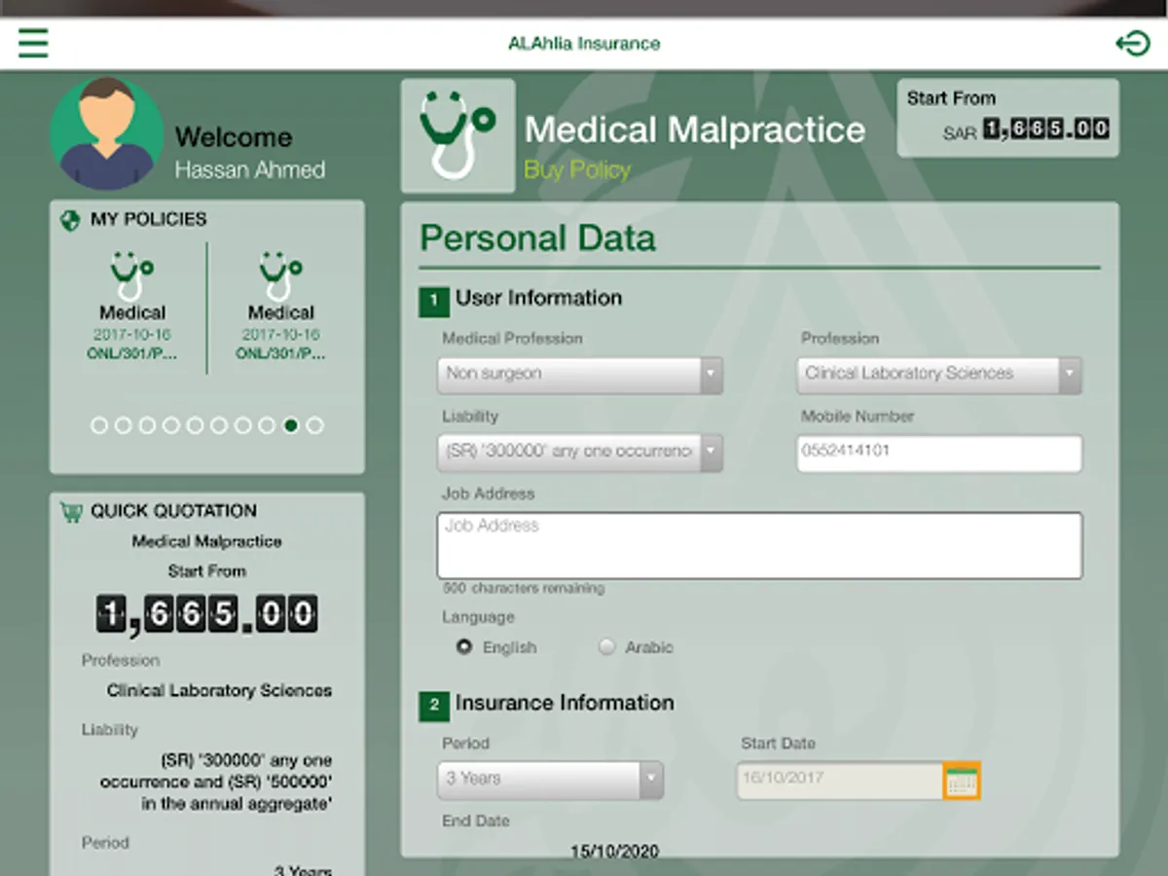Select the Arabic language option

point(607,647)
